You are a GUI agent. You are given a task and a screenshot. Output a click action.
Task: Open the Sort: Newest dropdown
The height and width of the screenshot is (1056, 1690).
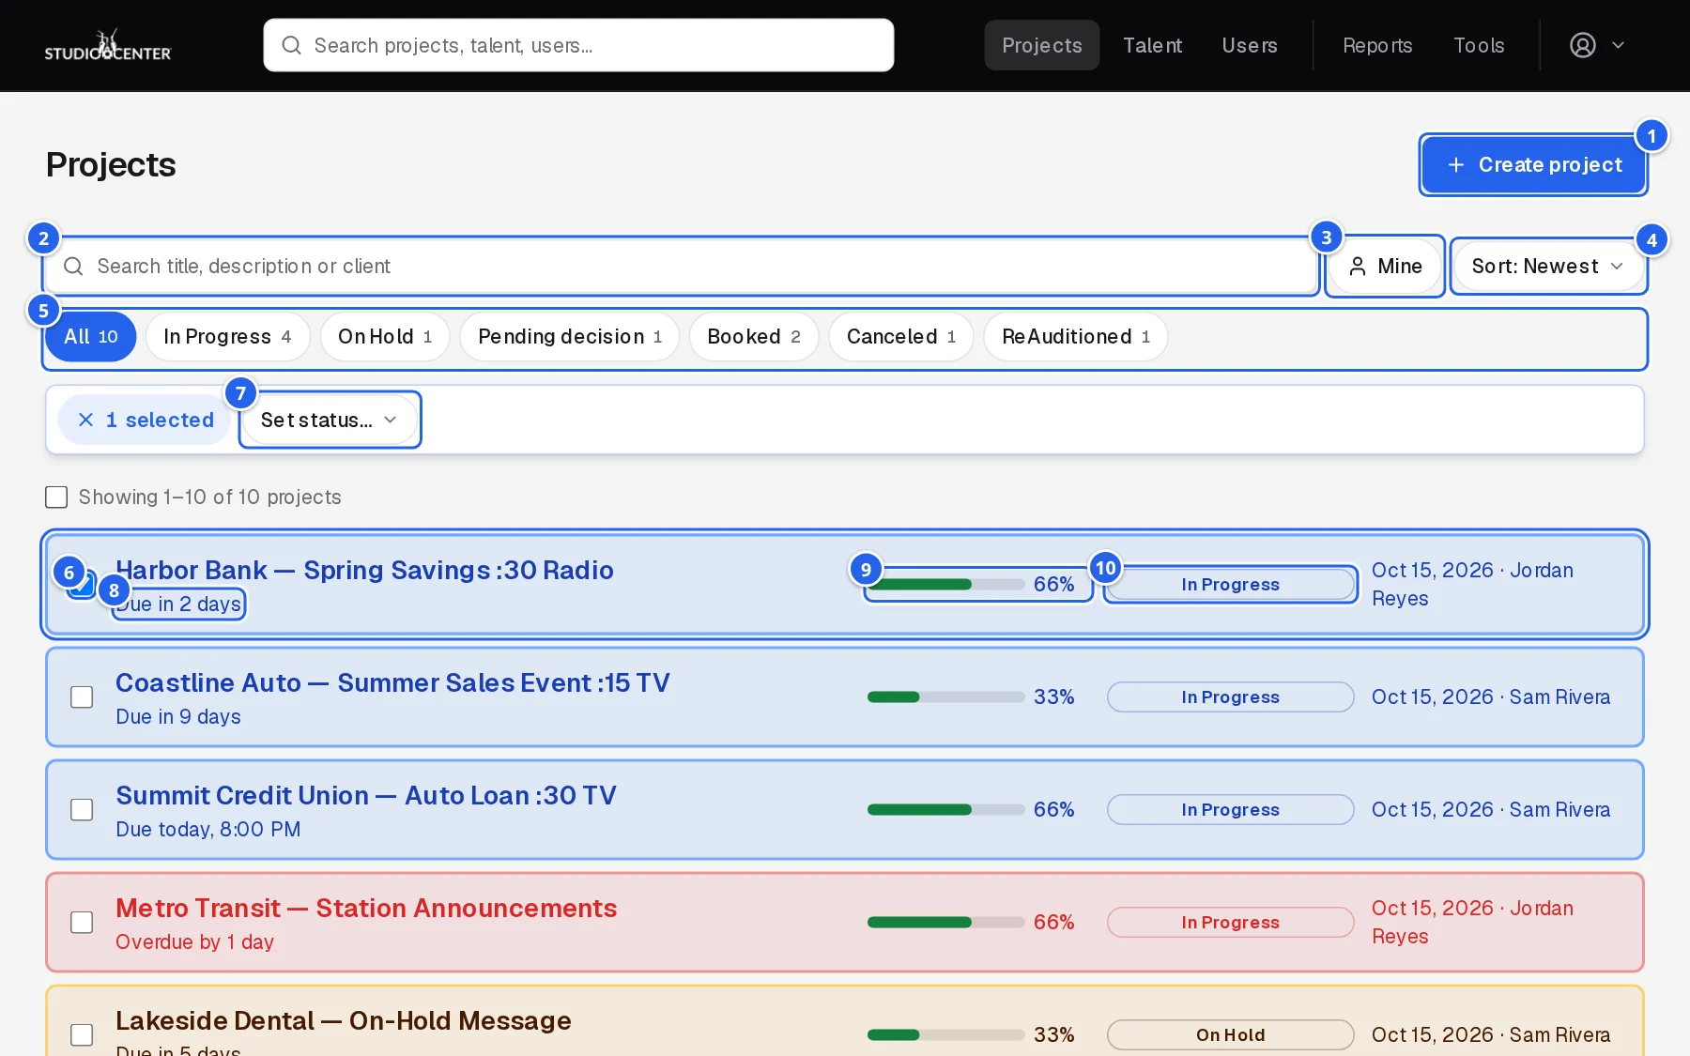pyautogui.click(x=1548, y=267)
